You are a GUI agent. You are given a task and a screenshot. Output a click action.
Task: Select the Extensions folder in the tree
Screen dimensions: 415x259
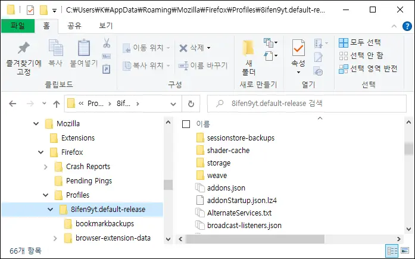pos(72,138)
